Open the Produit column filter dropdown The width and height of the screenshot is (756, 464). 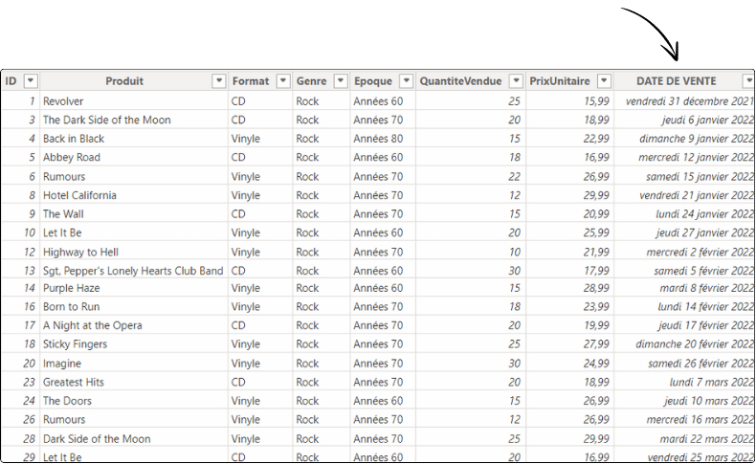pos(219,81)
